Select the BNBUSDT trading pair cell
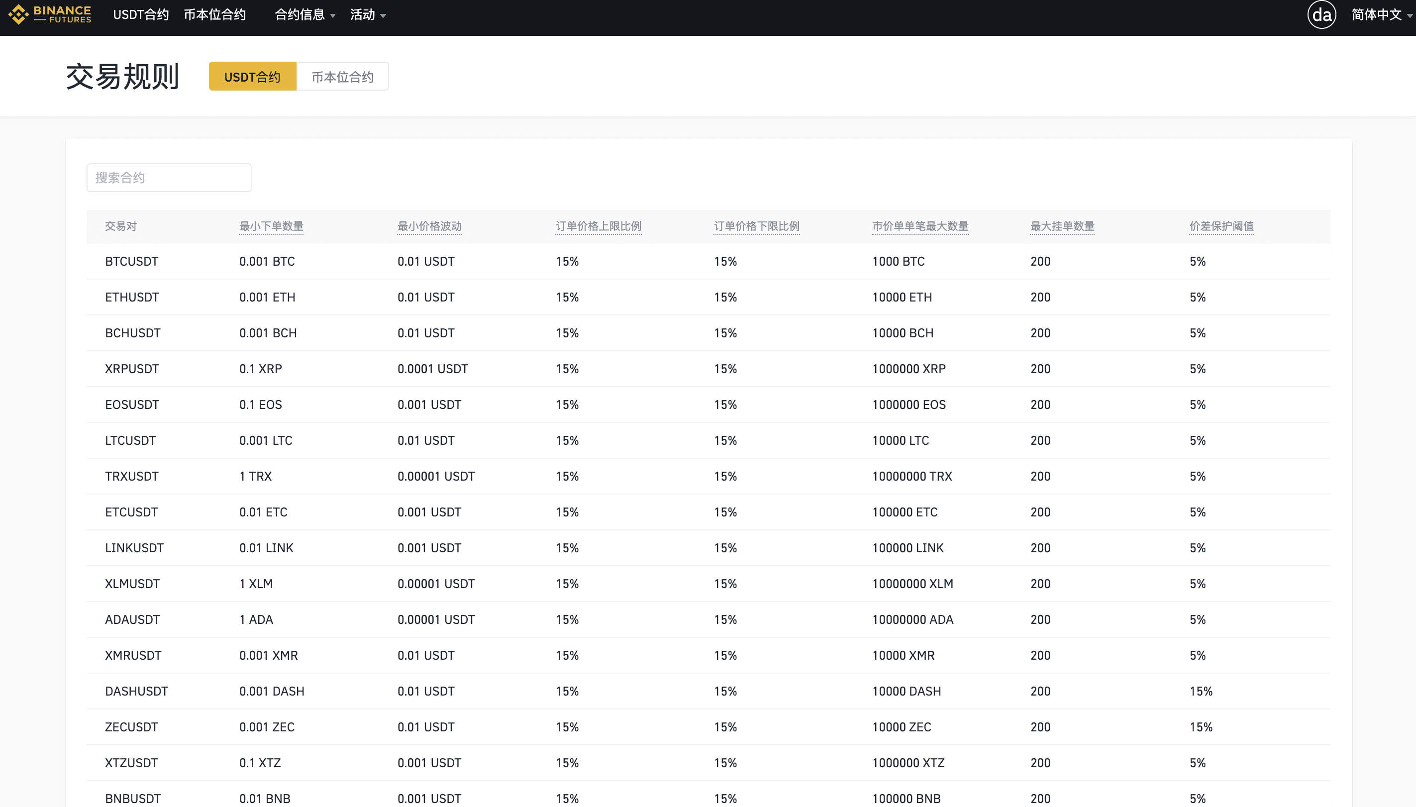This screenshot has height=807, width=1416. [133, 799]
